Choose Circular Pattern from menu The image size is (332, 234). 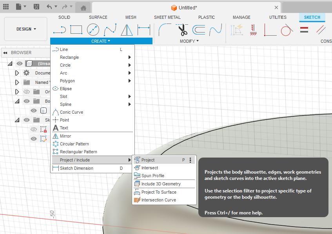pos(93,144)
